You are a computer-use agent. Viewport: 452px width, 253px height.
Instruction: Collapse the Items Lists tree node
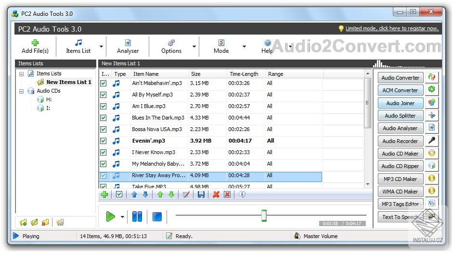point(21,74)
